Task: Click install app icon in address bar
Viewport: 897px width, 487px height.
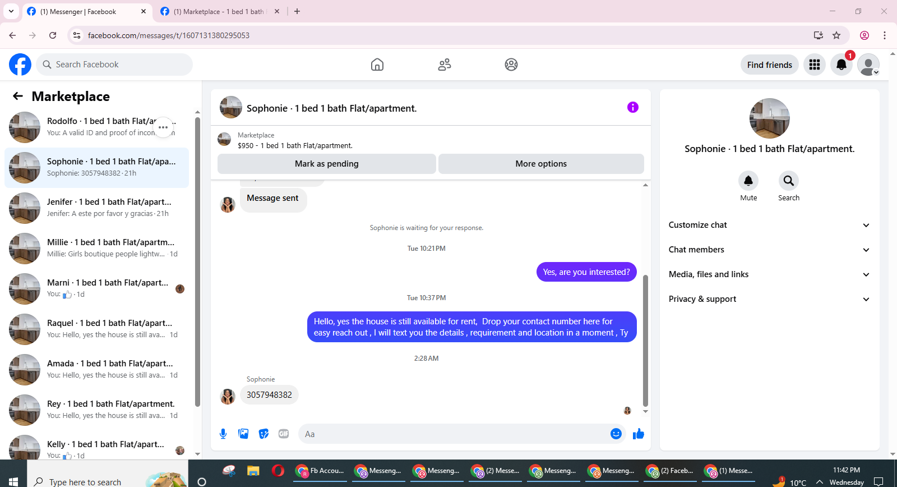Action: tap(819, 35)
